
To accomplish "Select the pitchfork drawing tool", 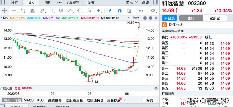I will point(89,11).
